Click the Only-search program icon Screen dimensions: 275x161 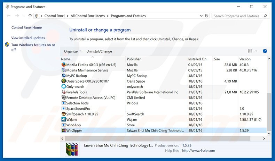click(x=63, y=86)
